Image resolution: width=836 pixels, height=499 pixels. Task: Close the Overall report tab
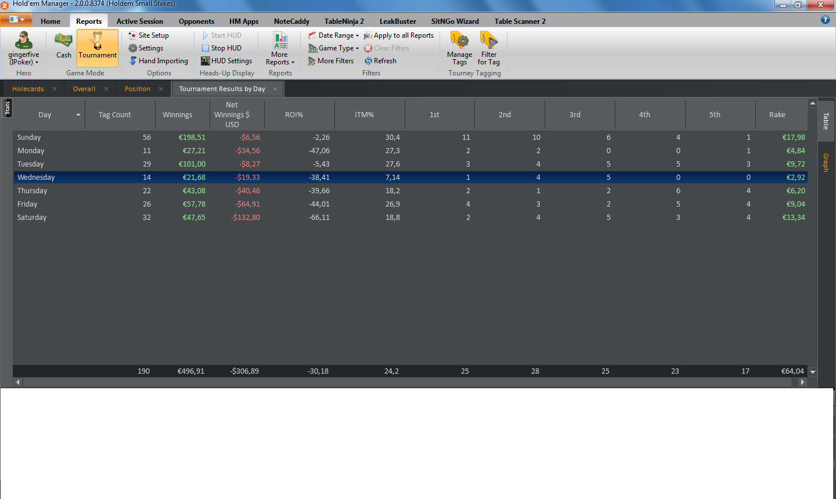point(106,89)
